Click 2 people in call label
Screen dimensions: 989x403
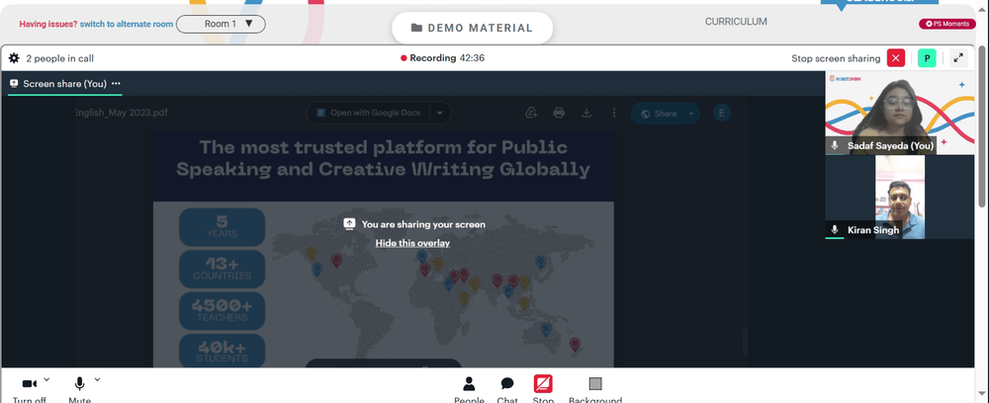point(60,58)
